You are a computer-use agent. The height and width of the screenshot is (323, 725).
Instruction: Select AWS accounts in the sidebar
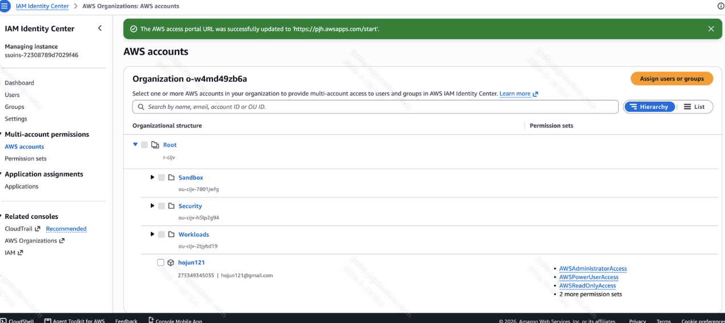pyautogui.click(x=25, y=147)
